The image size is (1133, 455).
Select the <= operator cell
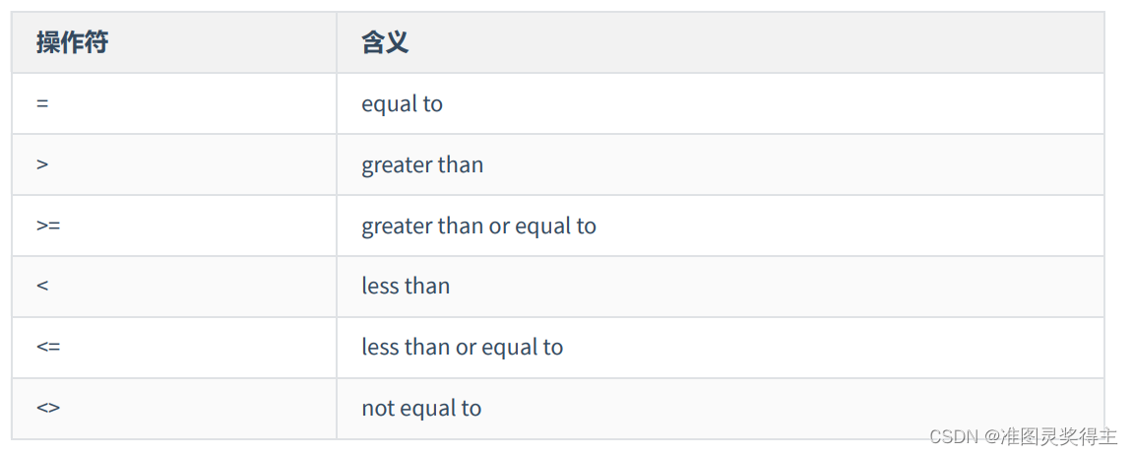[x=174, y=348]
